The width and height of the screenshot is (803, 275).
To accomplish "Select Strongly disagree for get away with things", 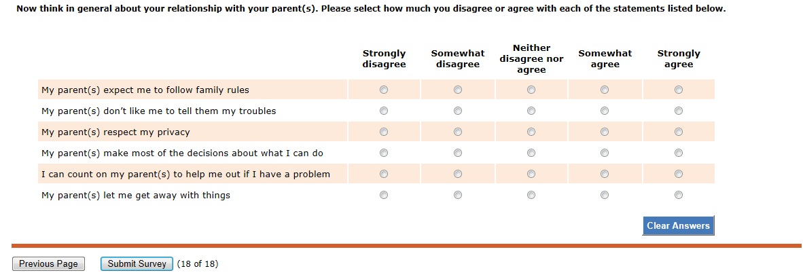I will pyautogui.click(x=384, y=195).
